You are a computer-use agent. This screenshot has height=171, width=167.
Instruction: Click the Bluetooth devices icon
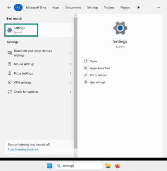(x=10, y=53)
